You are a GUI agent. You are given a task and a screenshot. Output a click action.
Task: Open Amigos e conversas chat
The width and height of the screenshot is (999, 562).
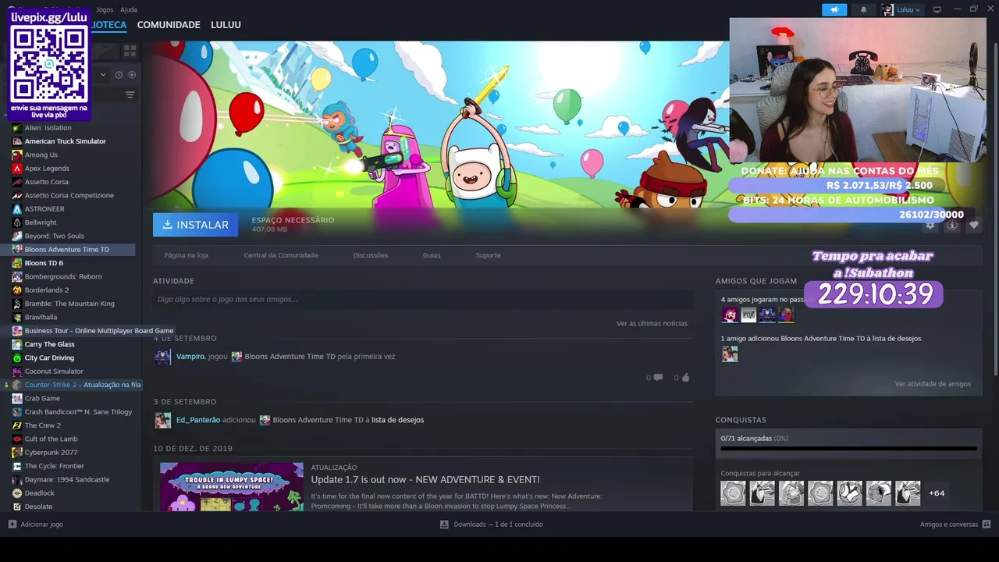pyautogui.click(x=955, y=525)
